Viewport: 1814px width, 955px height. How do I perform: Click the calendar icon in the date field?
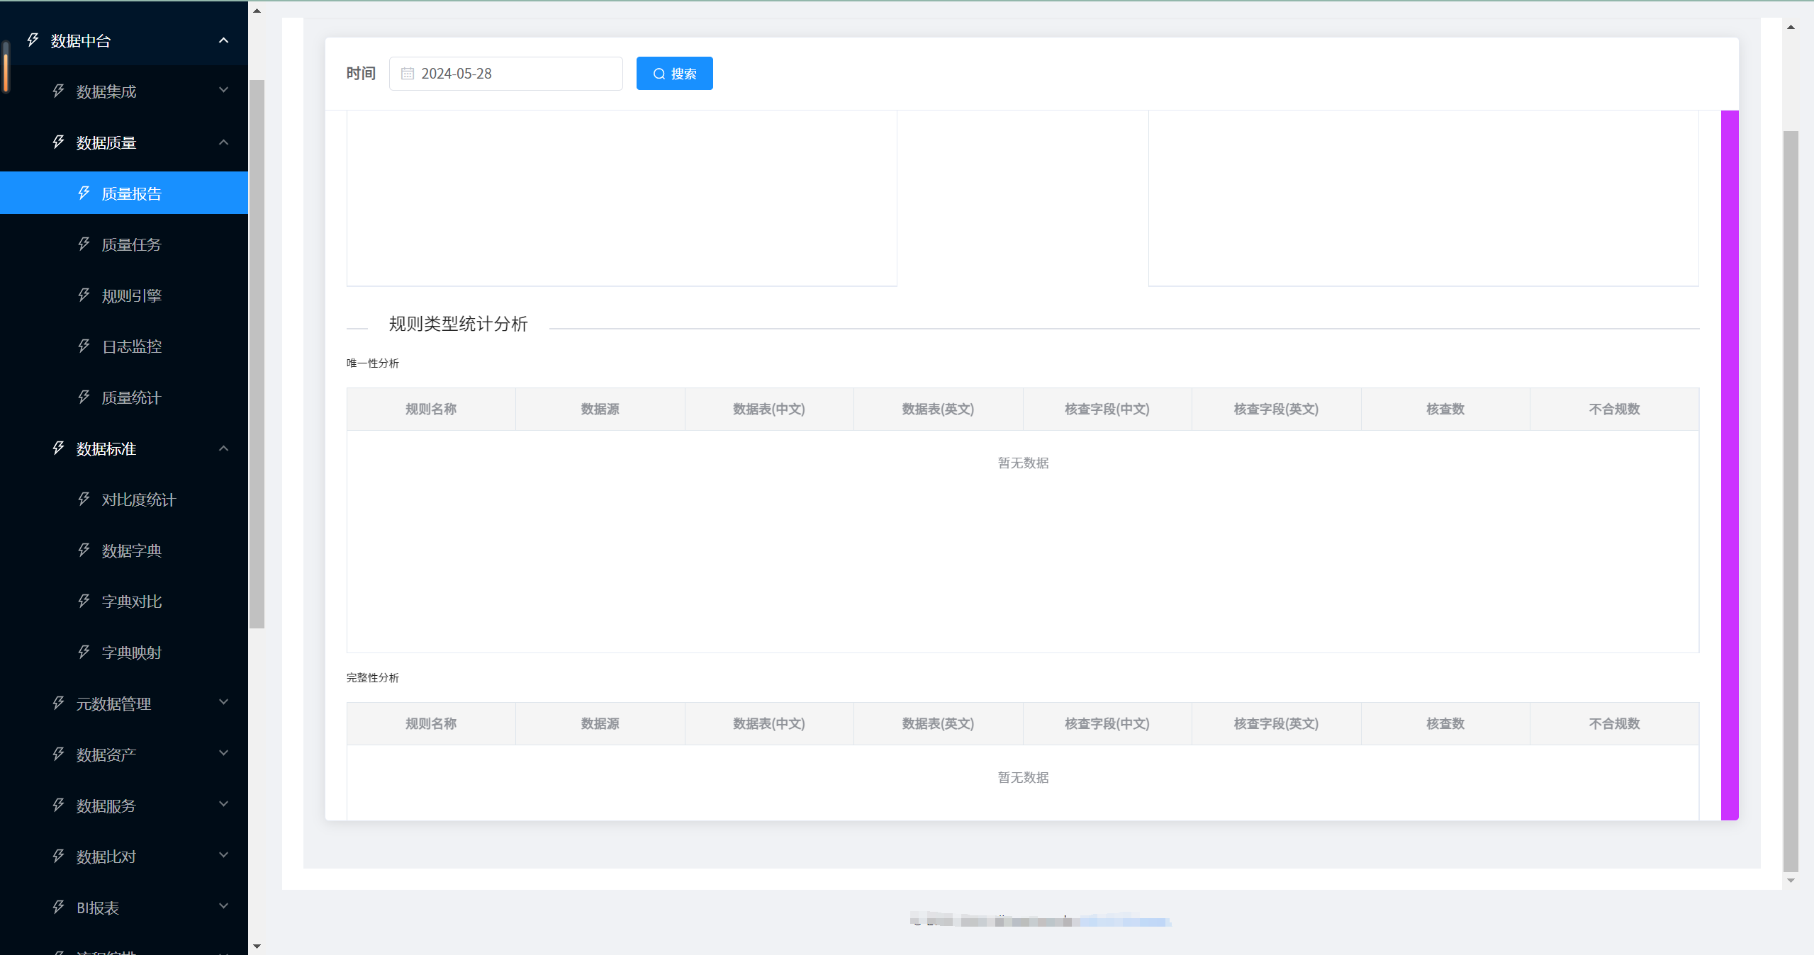coord(408,74)
